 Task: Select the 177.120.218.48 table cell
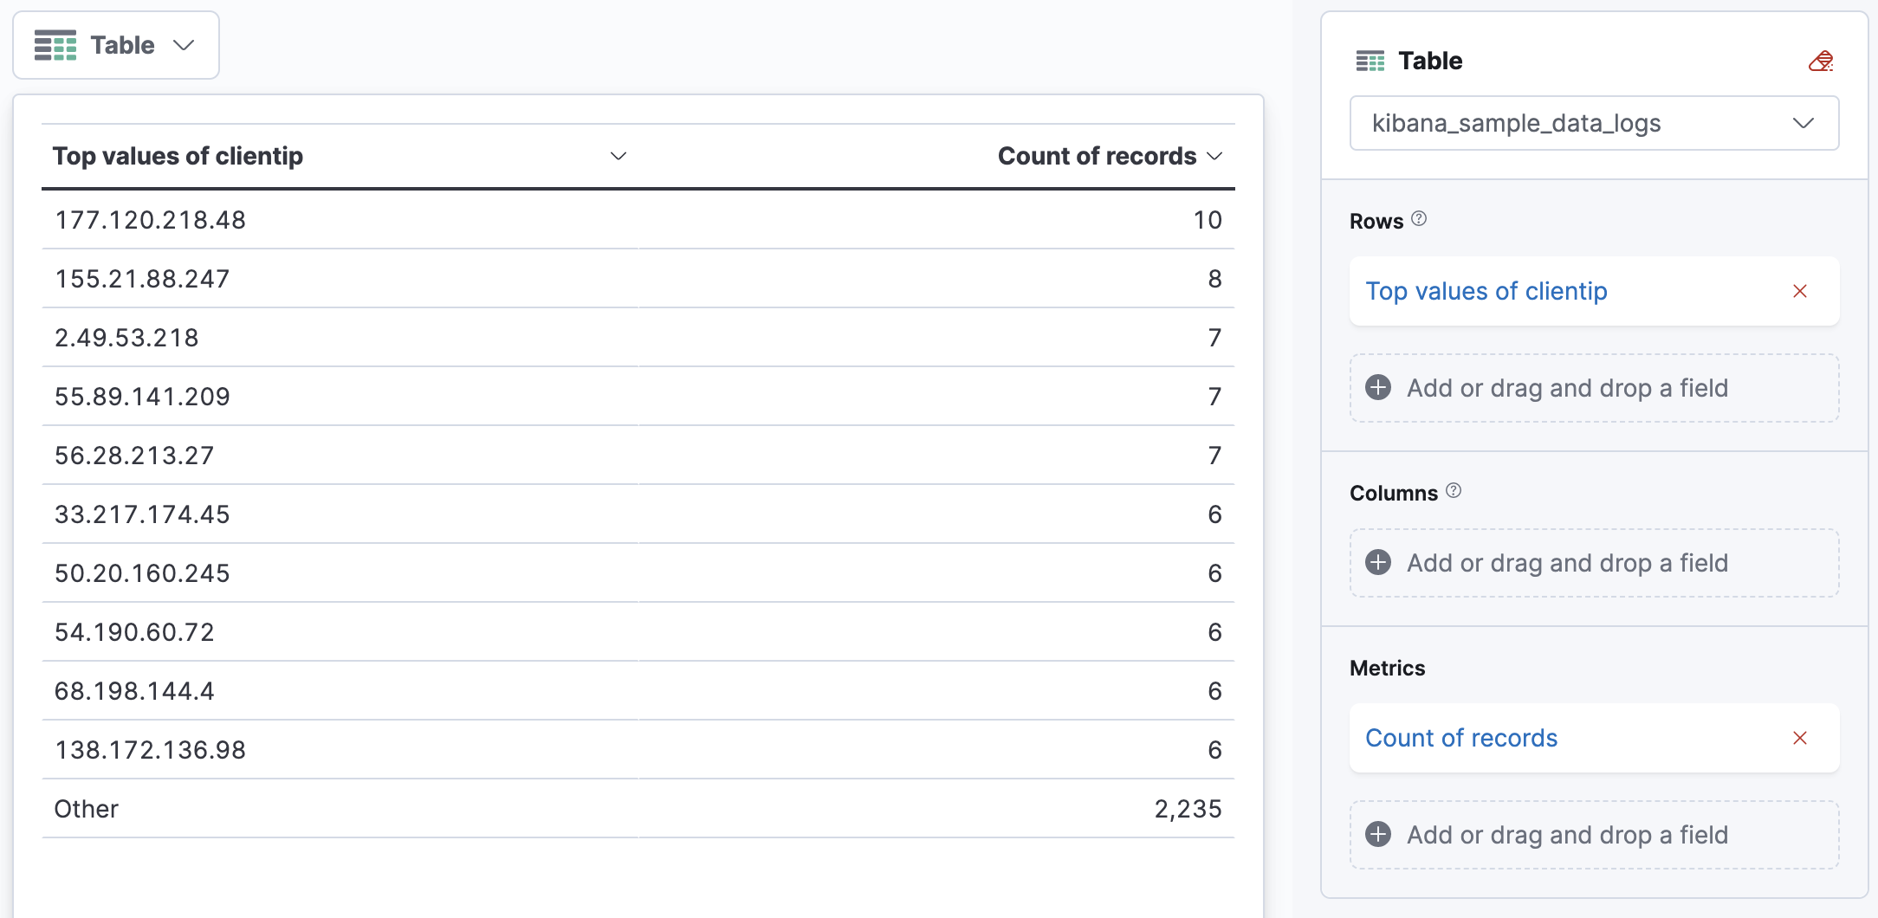pyautogui.click(x=151, y=221)
